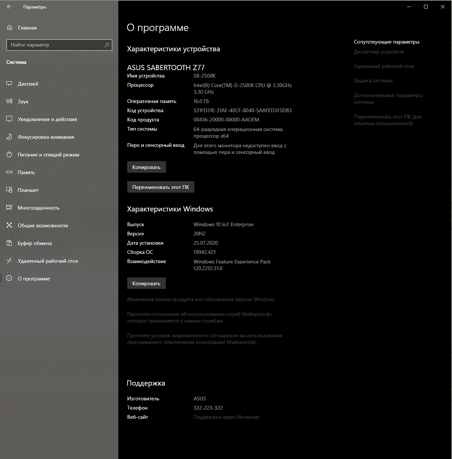Click Поддержка через Интернет link
The height and width of the screenshot is (459, 452).
[x=226, y=417]
